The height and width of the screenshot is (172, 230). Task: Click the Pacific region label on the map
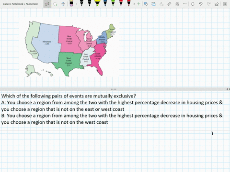pyautogui.click(x=34, y=52)
